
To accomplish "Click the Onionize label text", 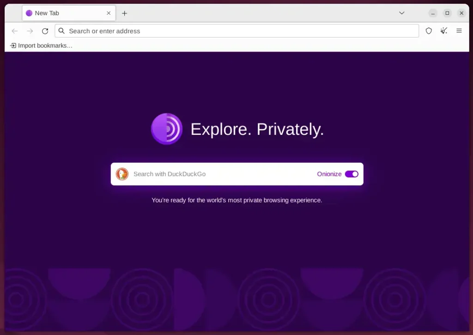I will [329, 174].
